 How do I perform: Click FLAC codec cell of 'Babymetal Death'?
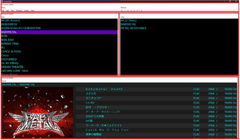[x=196, y=89]
